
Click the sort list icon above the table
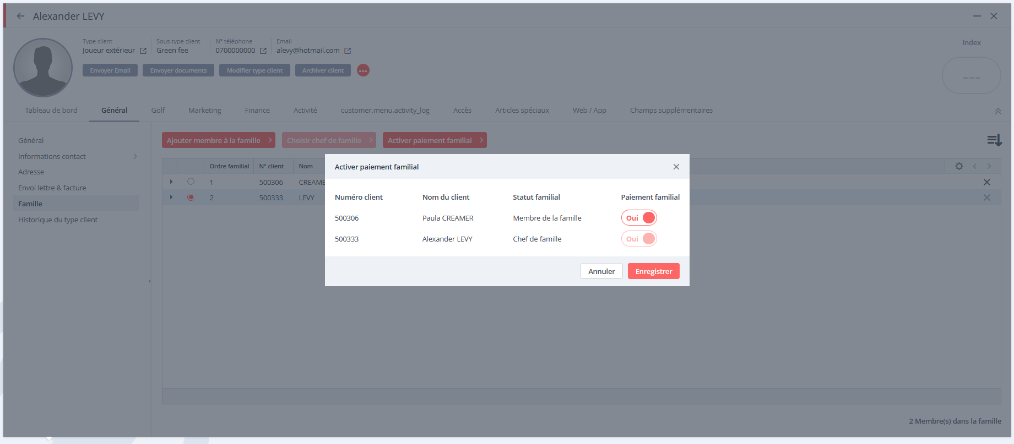pyautogui.click(x=994, y=140)
